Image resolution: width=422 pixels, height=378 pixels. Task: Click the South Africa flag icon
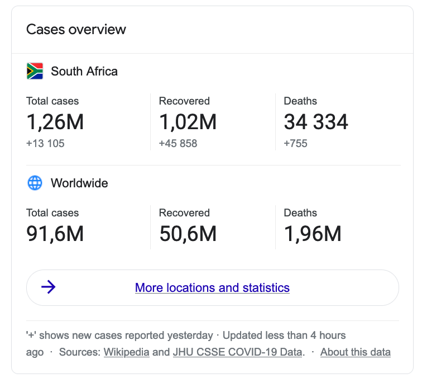click(35, 71)
